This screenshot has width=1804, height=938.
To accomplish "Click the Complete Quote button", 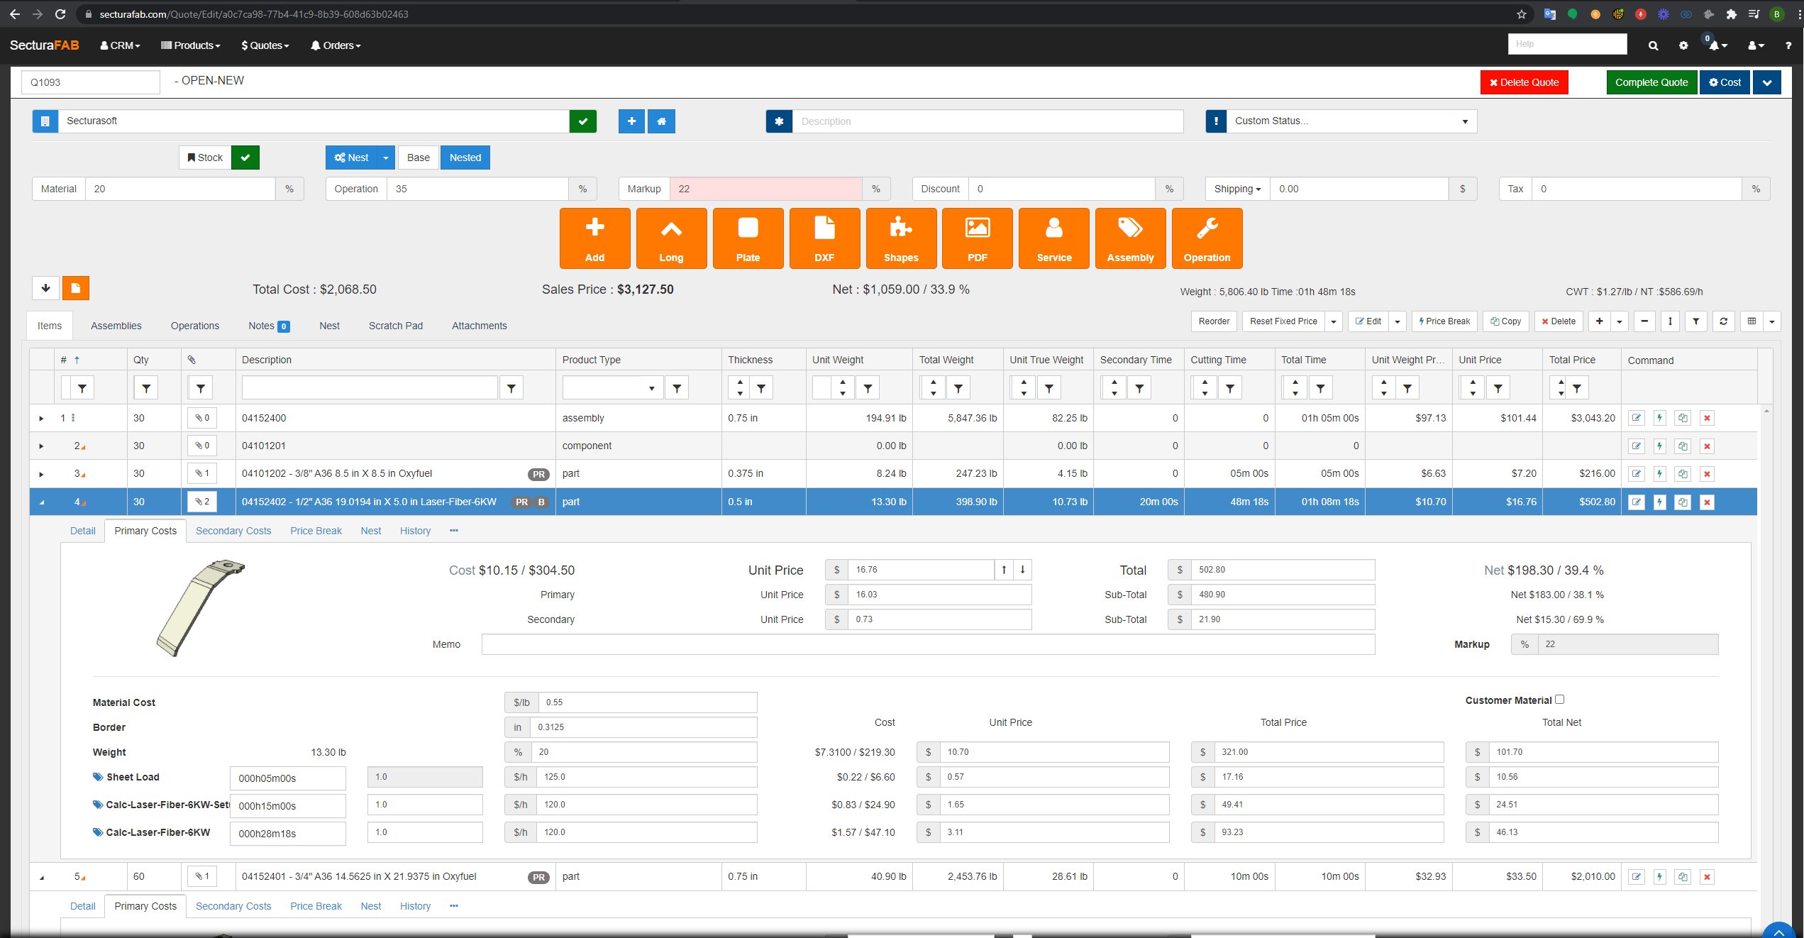I will tap(1651, 82).
